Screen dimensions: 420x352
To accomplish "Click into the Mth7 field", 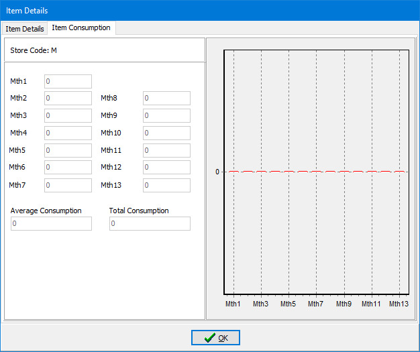I will (x=68, y=185).
